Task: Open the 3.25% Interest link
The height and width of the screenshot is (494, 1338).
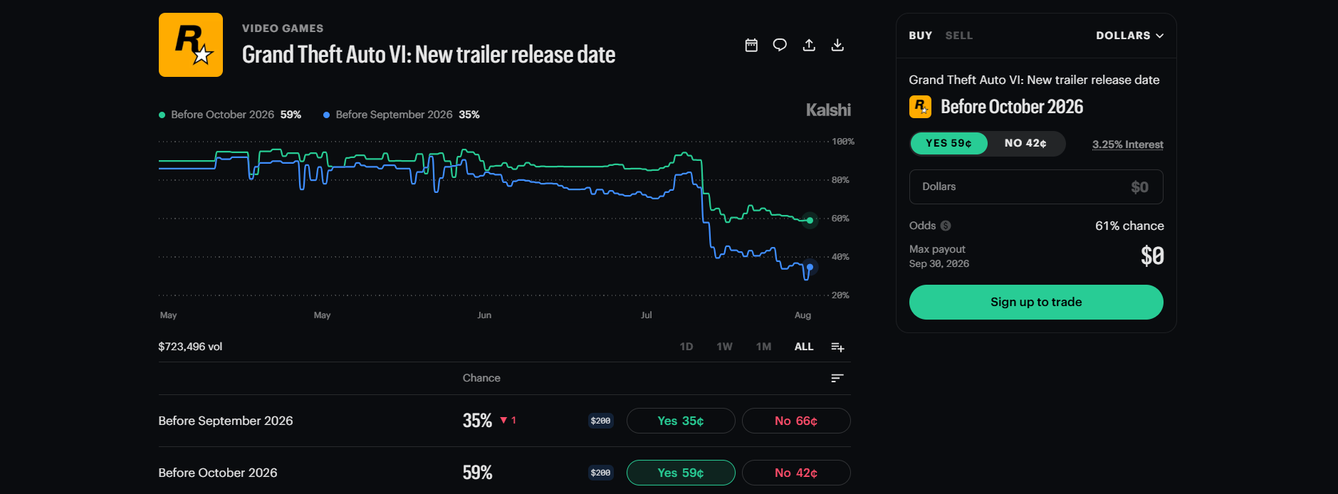Action: tap(1128, 144)
